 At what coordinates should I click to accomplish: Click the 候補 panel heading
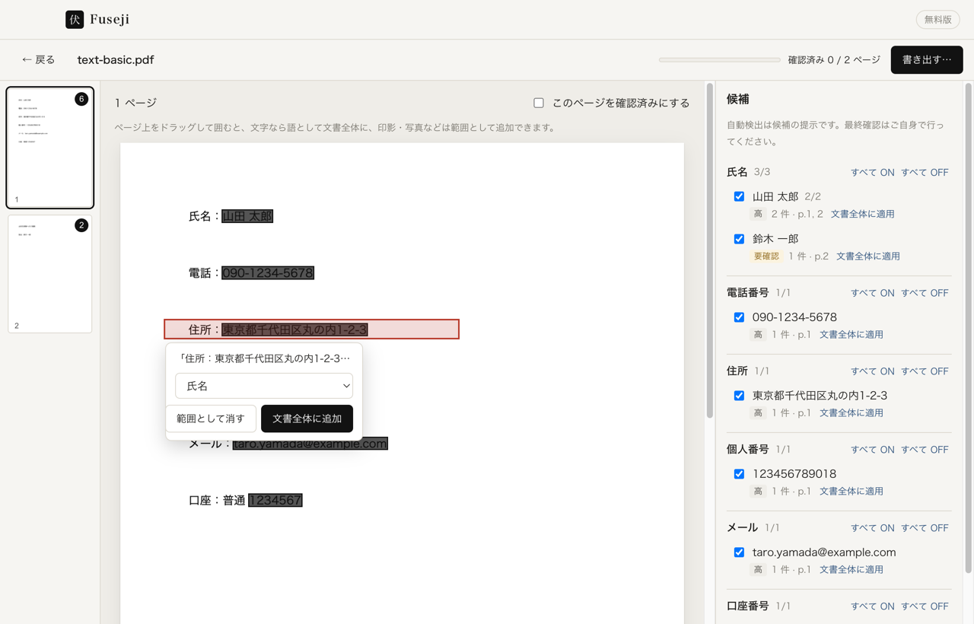click(737, 99)
